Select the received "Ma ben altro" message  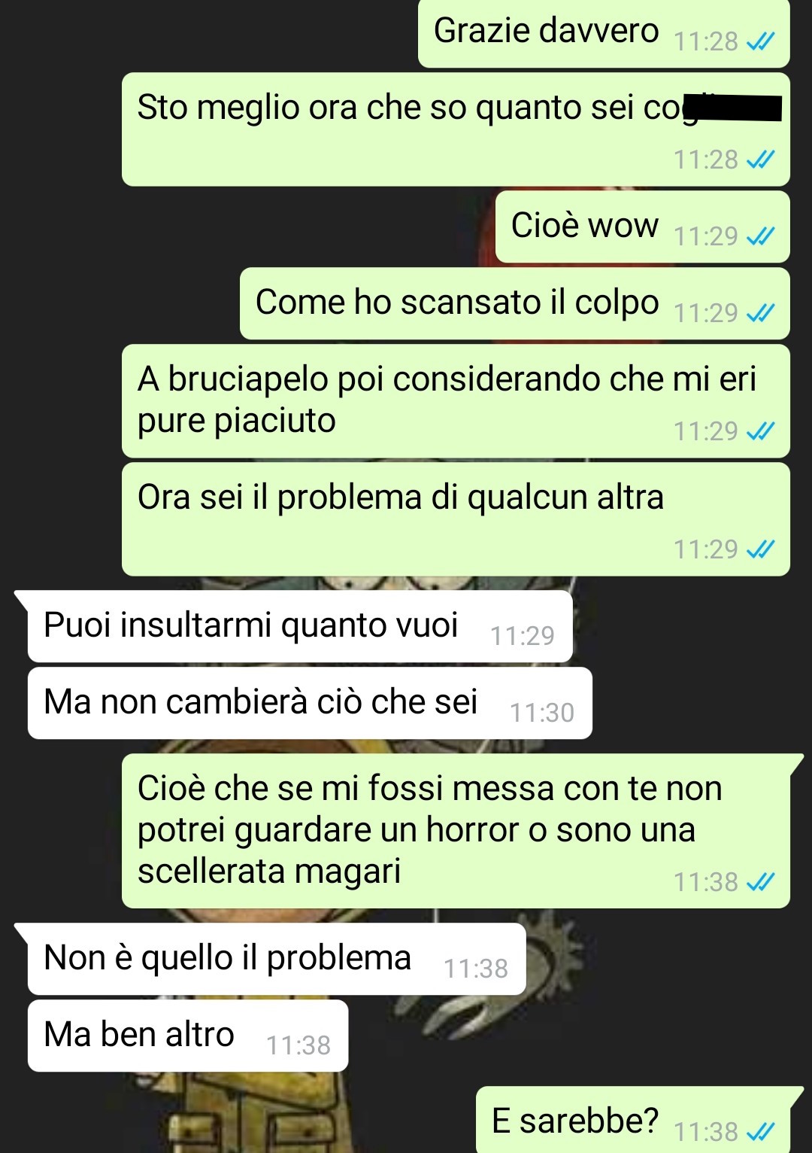point(188,1036)
